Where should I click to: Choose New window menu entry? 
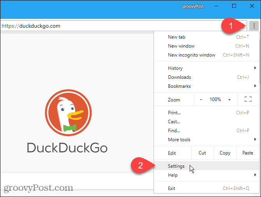click(x=206, y=46)
